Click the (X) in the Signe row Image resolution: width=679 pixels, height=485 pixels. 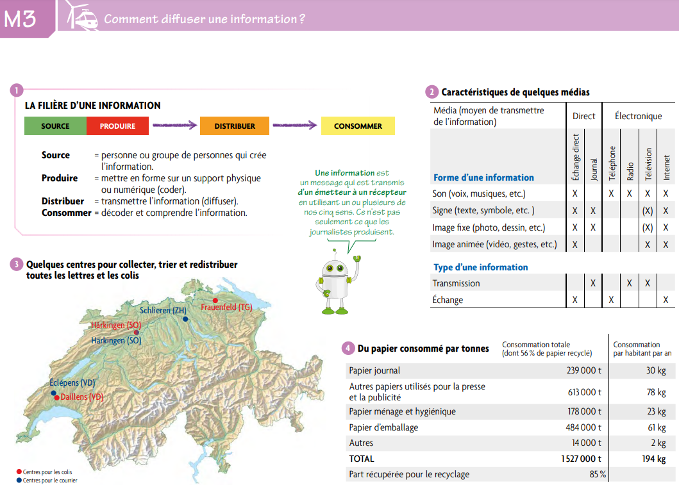(x=648, y=211)
